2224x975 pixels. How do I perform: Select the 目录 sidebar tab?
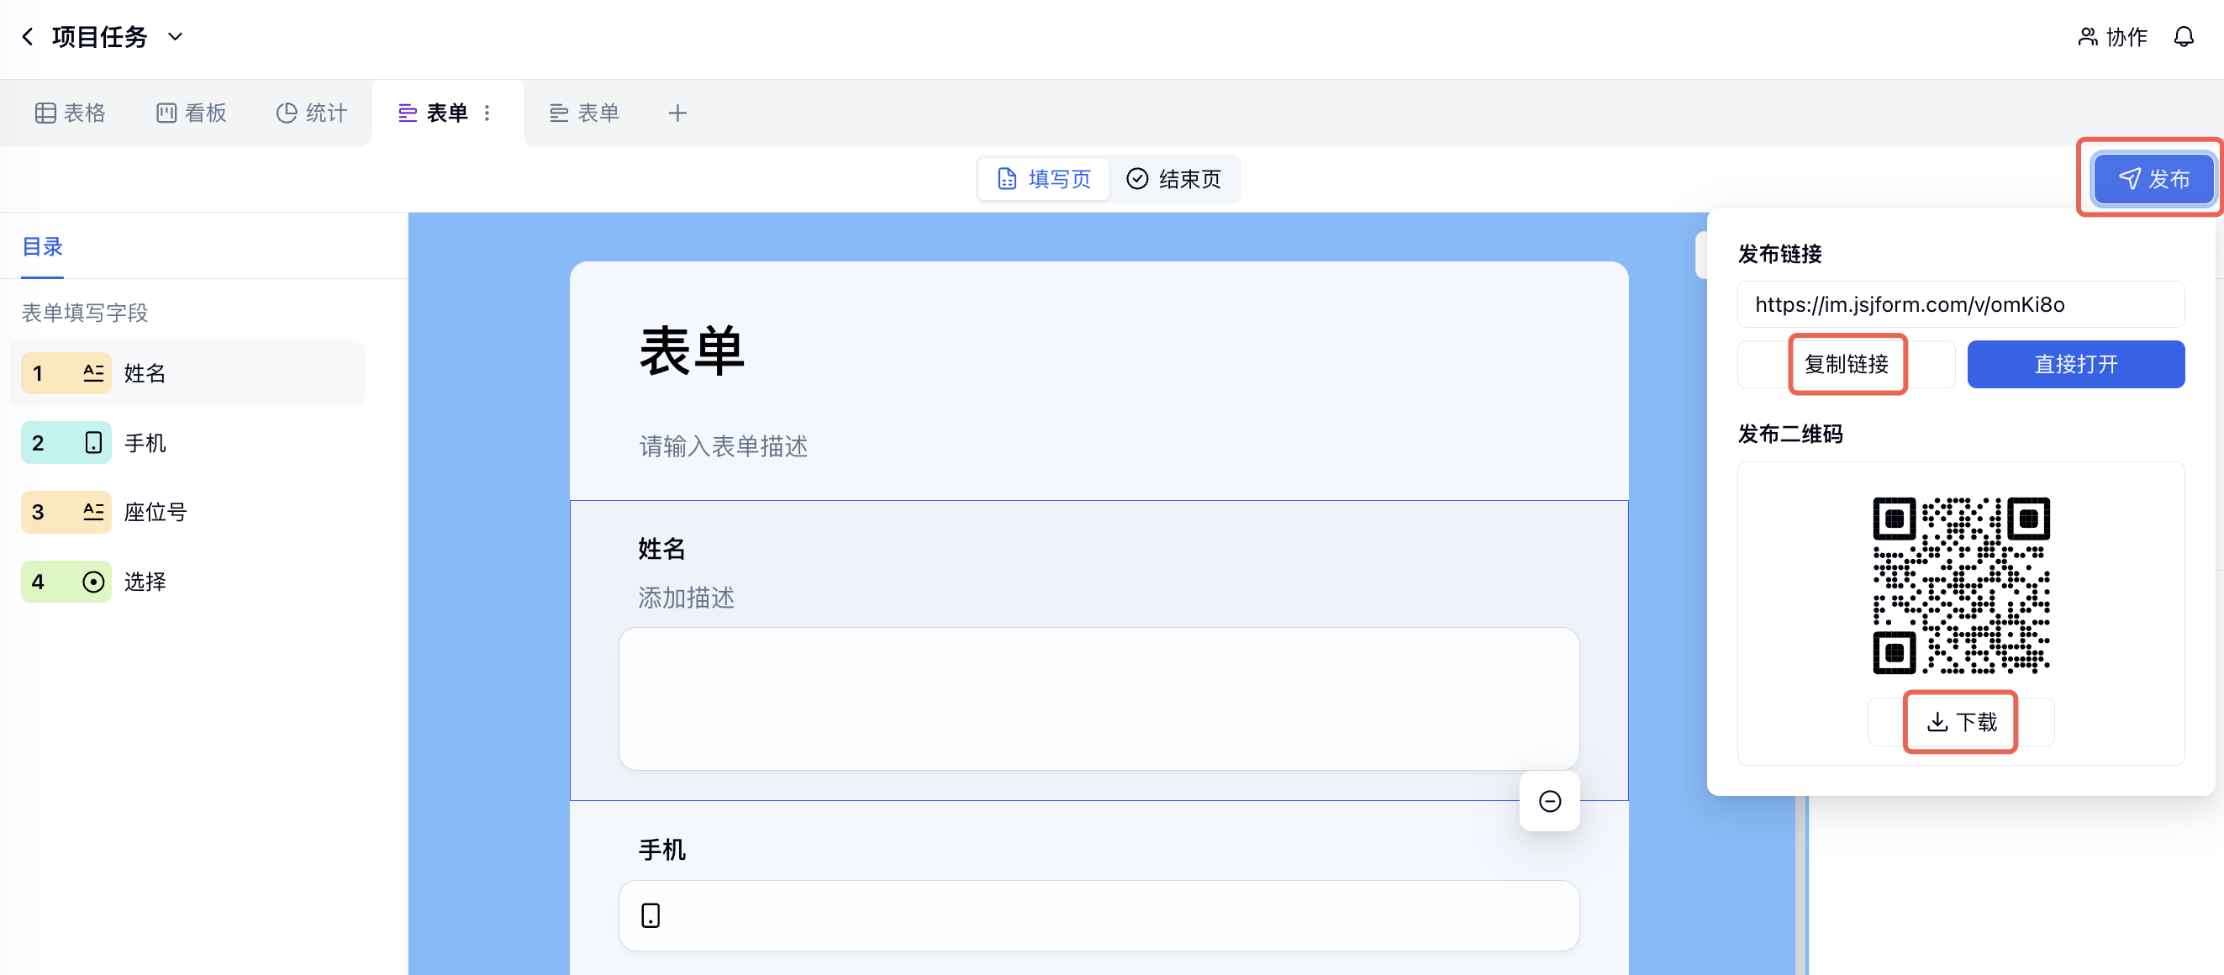tap(42, 247)
